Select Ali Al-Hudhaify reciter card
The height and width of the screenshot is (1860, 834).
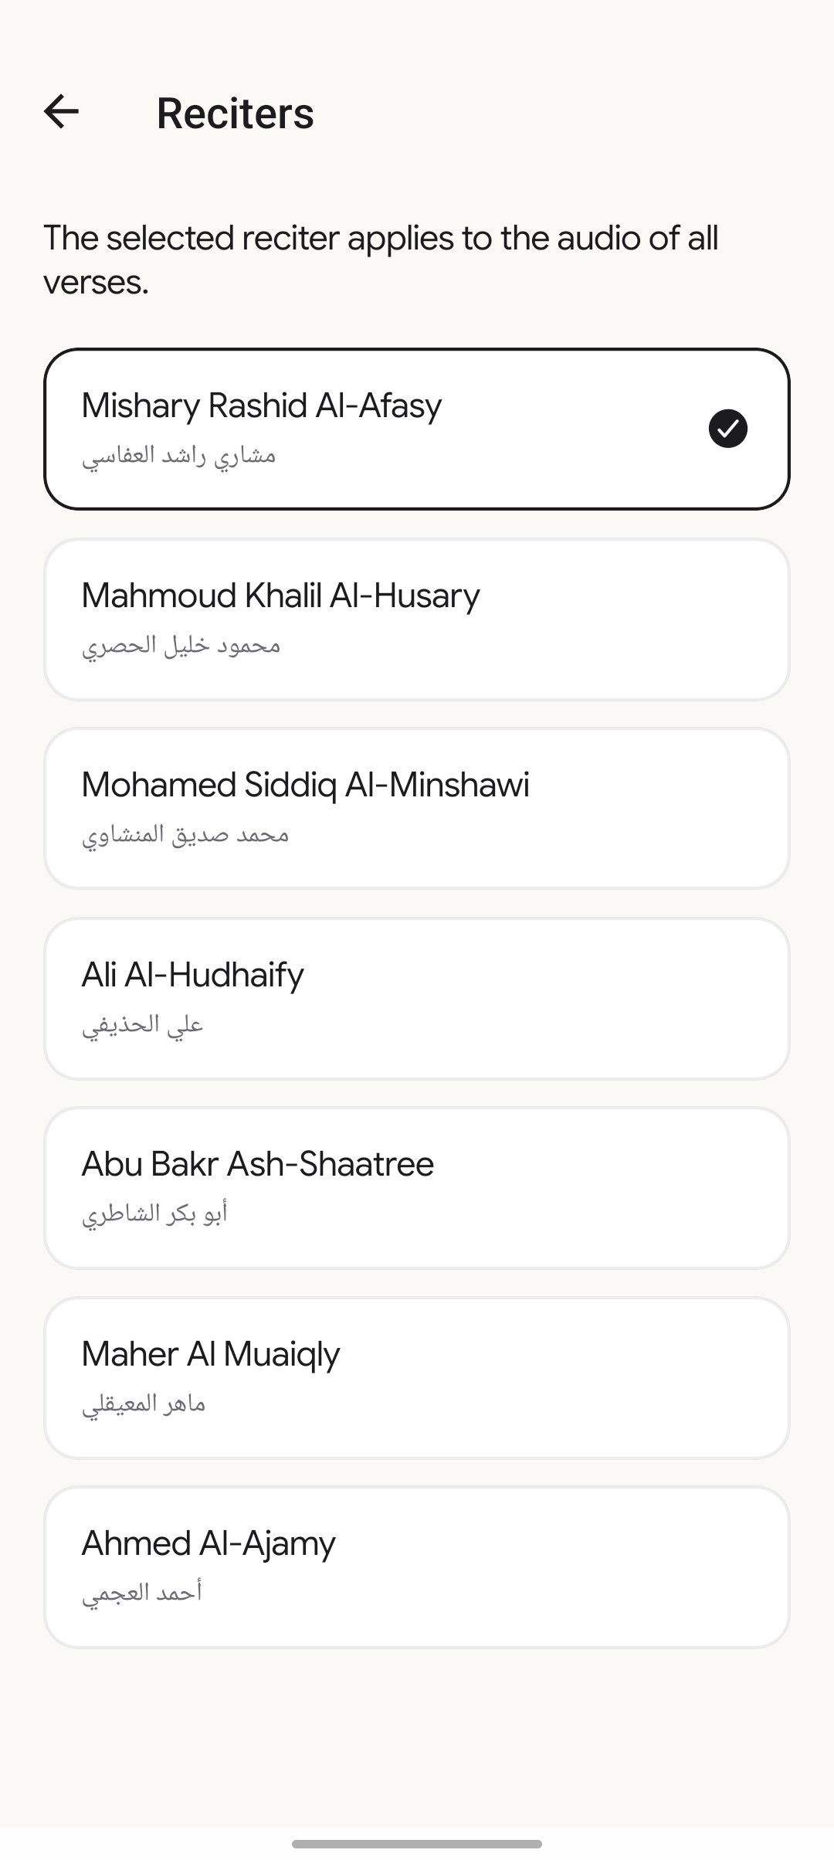417,999
